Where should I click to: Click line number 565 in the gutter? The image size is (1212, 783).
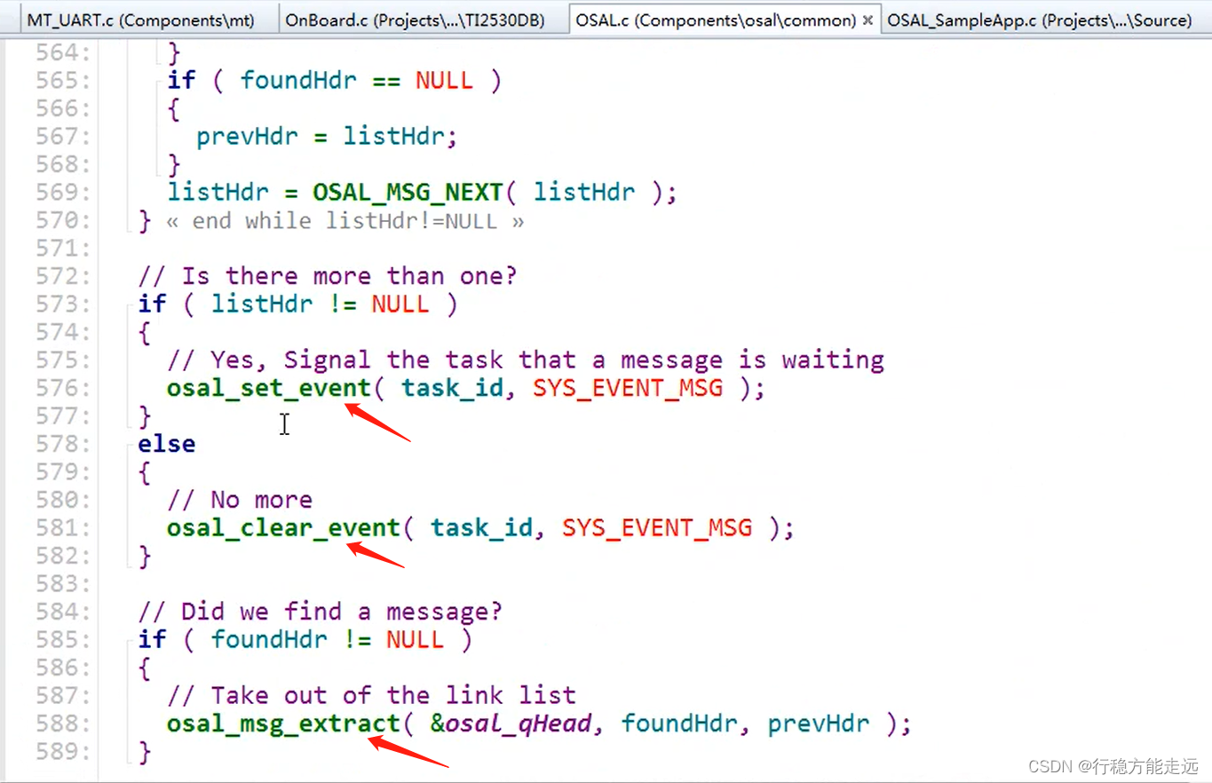click(63, 81)
